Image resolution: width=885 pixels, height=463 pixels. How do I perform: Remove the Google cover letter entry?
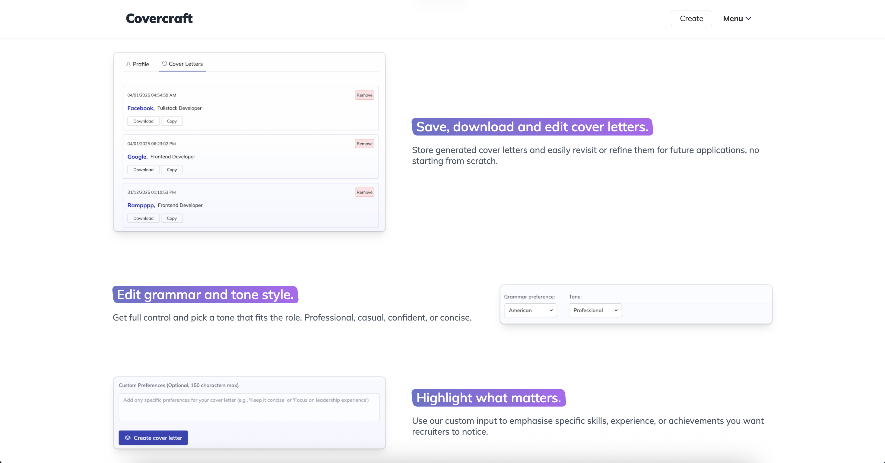coord(364,144)
